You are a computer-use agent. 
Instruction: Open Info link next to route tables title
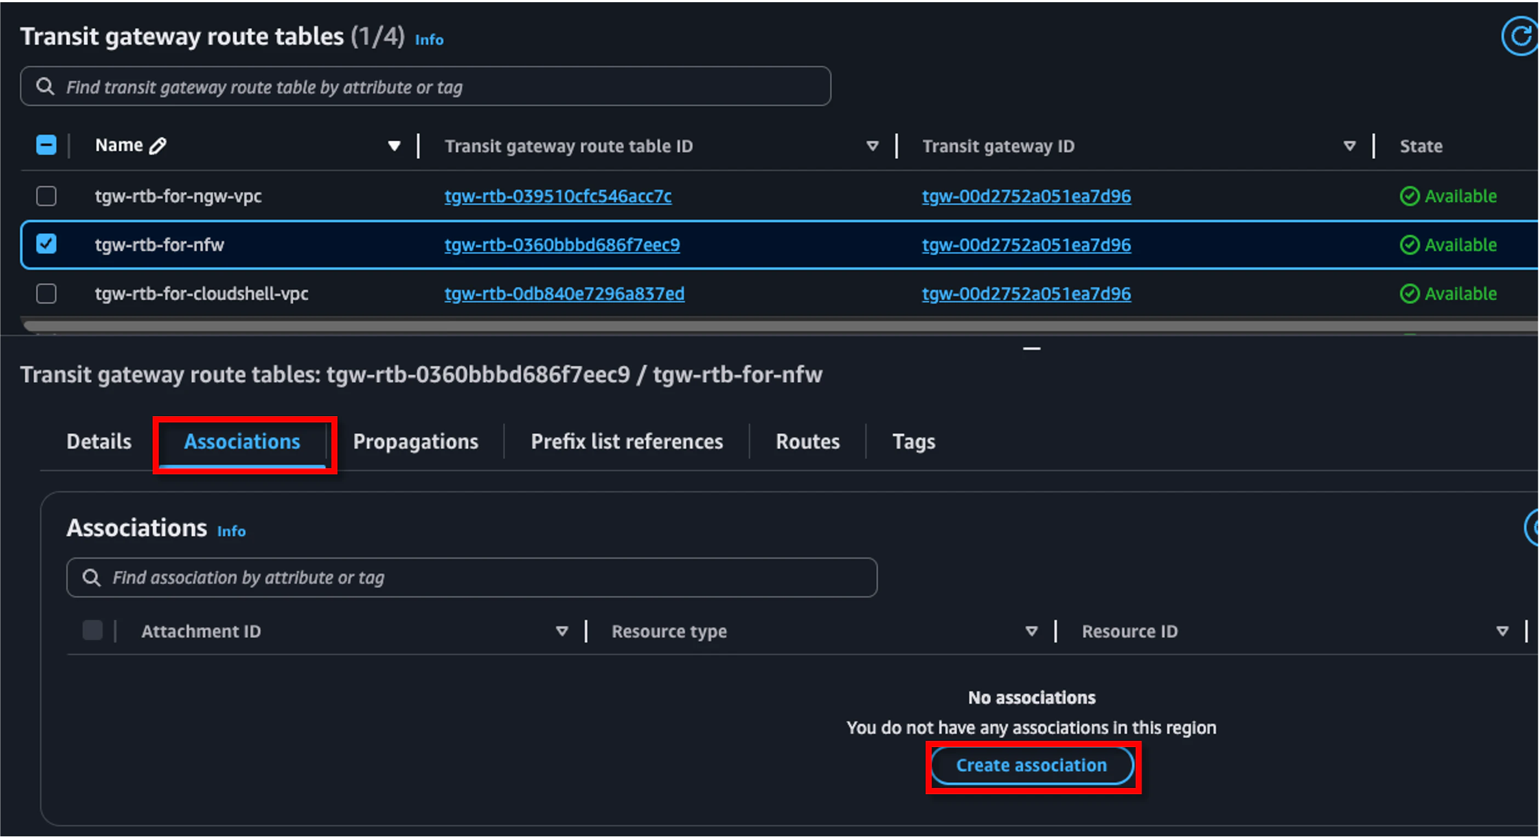click(429, 40)
